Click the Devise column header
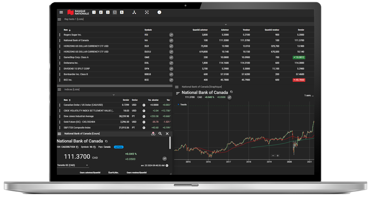Viewport: 371px width, 199px height. click(x=135, y=100)
